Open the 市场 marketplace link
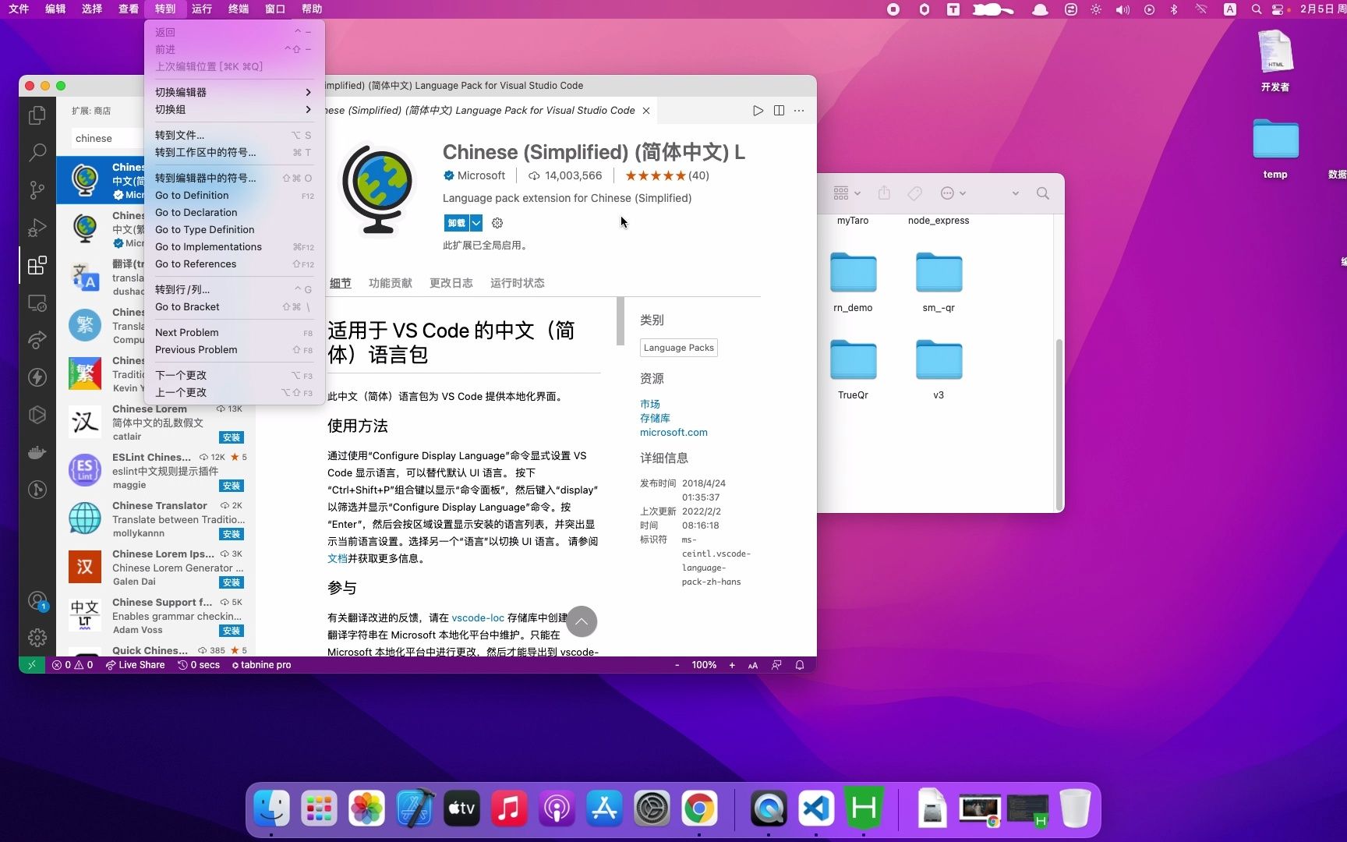Image resolution: width=1347 pixels, height=842 pixels. click(x=650, y=404)
